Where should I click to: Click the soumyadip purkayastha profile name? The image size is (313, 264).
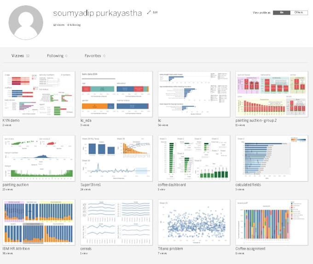click(98, 13)
